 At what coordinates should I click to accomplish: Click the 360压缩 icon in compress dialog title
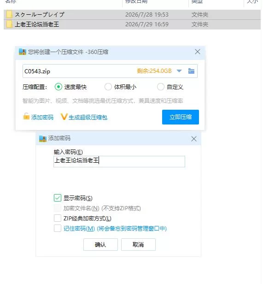(x=23, y=52)
